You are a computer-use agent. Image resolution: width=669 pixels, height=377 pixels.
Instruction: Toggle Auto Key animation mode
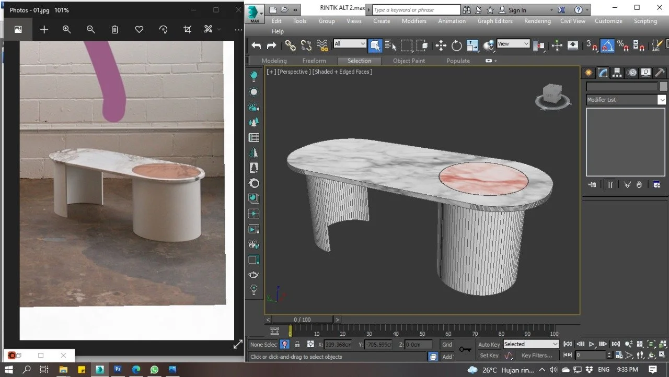coord(489,344)
